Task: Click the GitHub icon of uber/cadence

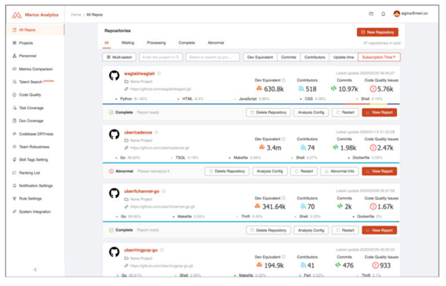Action: (x=114, y=135)
